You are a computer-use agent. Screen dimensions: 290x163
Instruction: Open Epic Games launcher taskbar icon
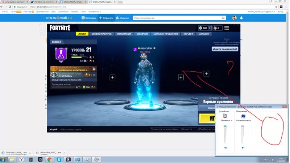point(40,159)
